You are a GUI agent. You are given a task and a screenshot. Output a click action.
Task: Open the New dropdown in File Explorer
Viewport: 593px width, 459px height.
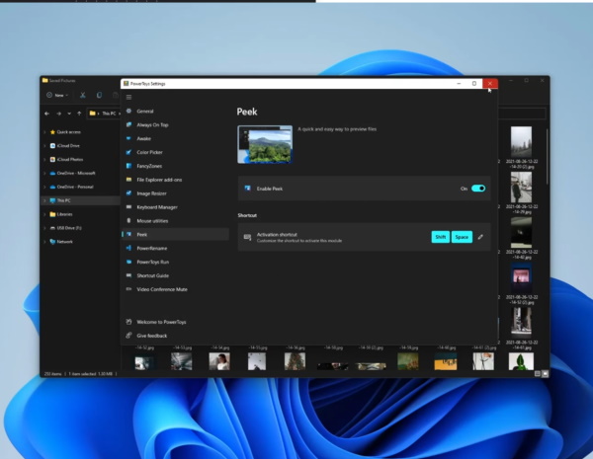(58, 95)
